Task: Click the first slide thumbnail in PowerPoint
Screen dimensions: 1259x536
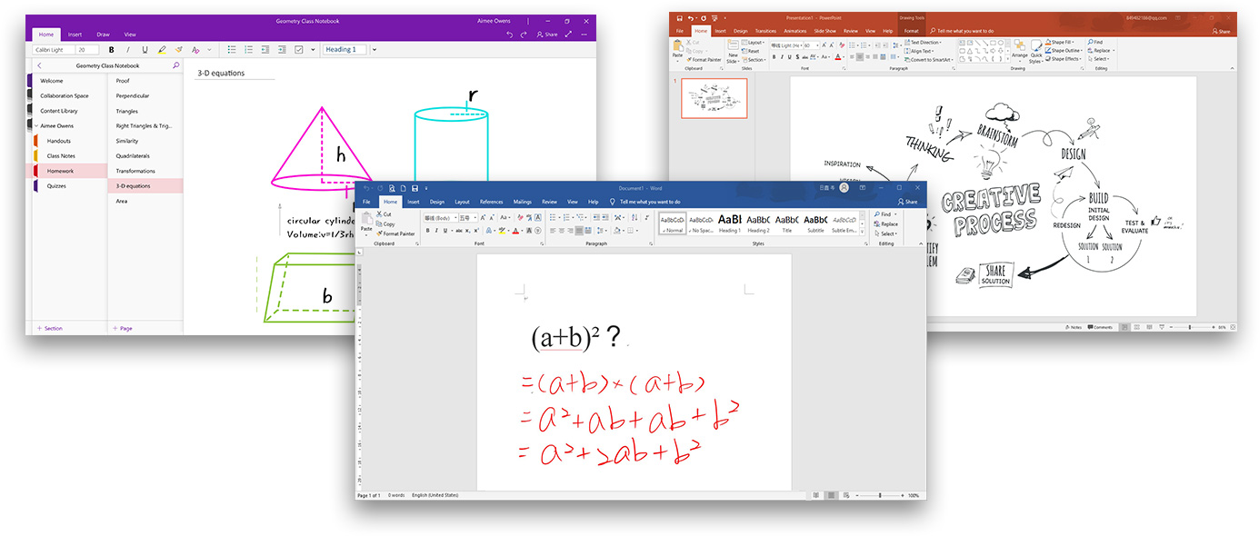Action: pyautogui.click(x=714, y=98)
